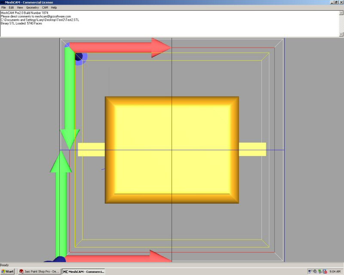Click the orange beveled edge of model

pyautogui.click(x=110, y=150)
